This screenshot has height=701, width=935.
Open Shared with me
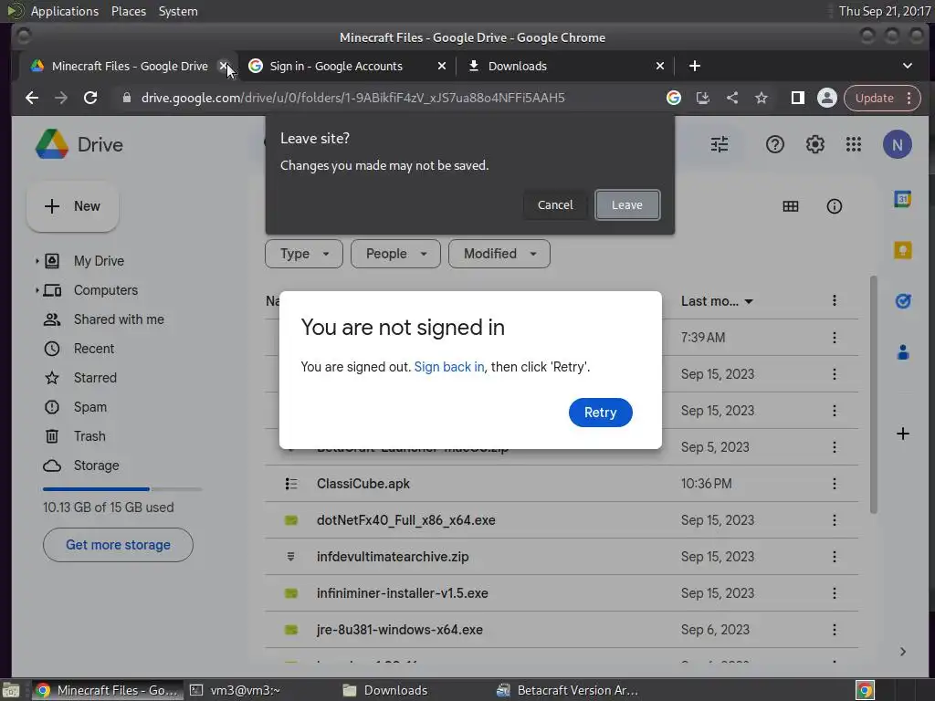point(119,319)
